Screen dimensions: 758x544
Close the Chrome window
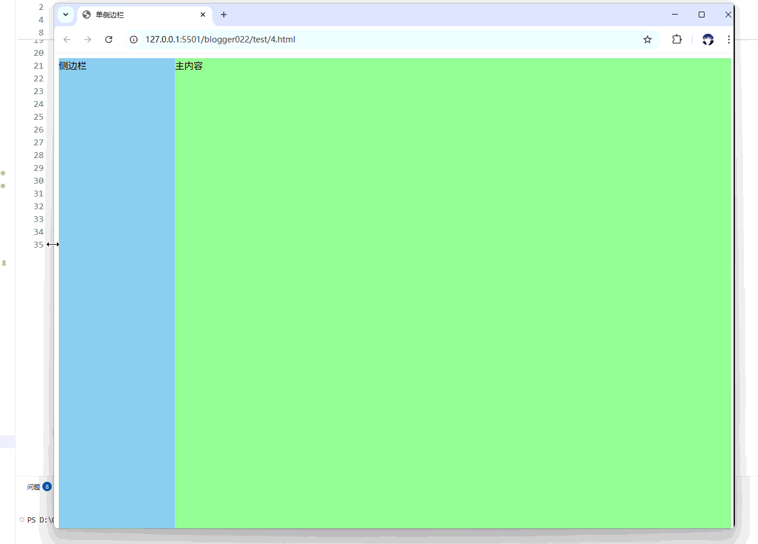click(x=728, y=15)
